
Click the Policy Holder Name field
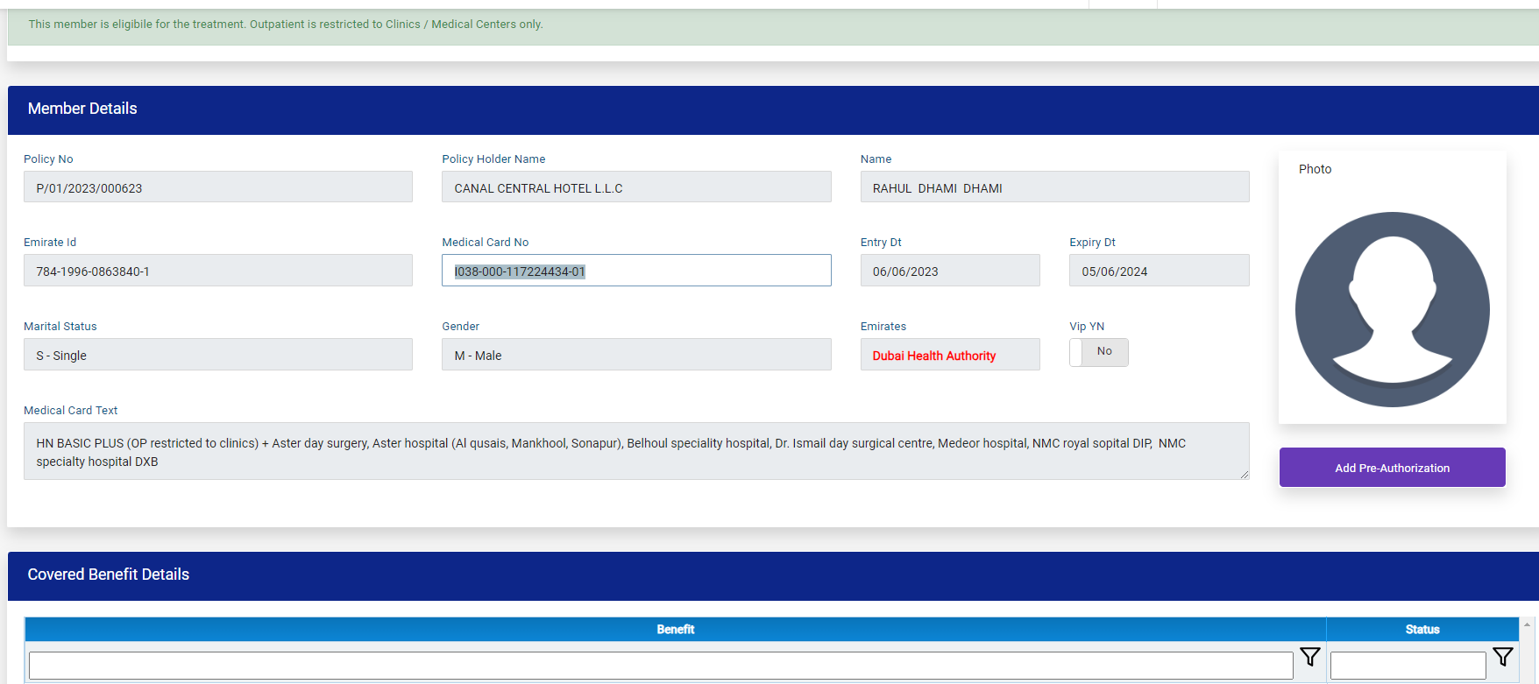(635, 187)
